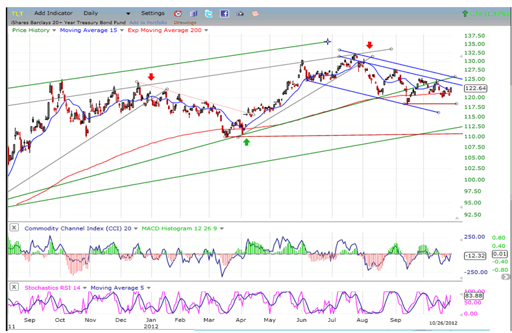Image resolution: width=512 pixels, height=333 pixels.
Task: Open the Add Indicator menu
Action: tap(53, 13)
